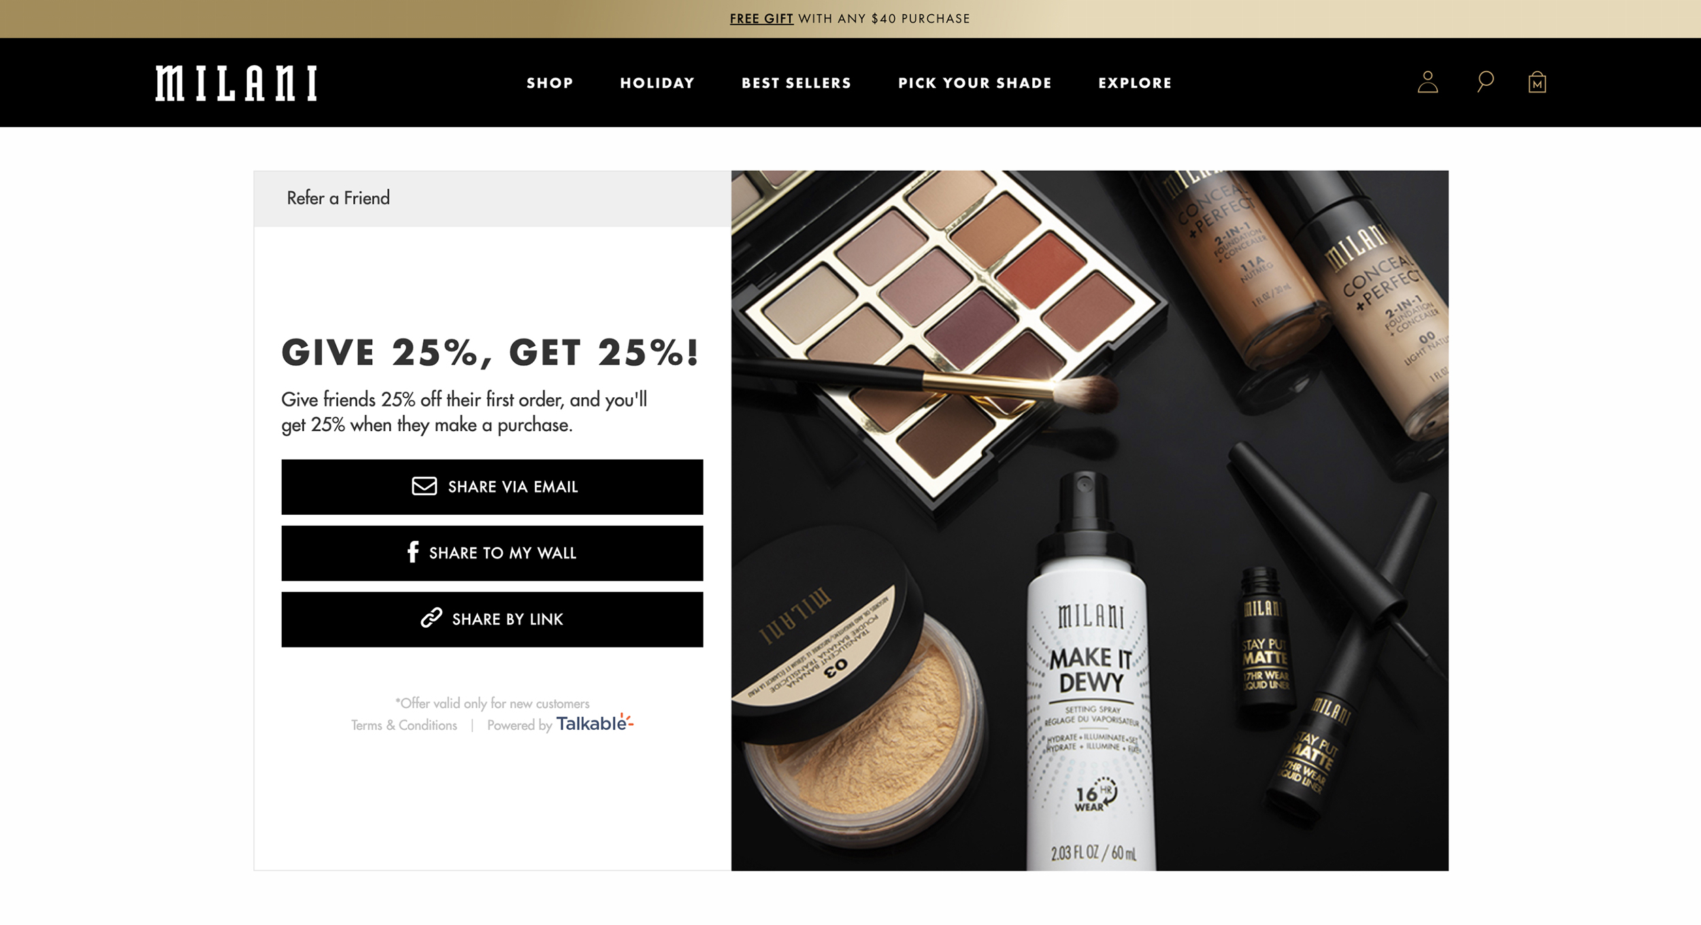Image resolution: width=1701 pixels, height=925 pixels.
Task: Open Terms & Conditions link
Action: pyautogui.click(x=404, y=725)
